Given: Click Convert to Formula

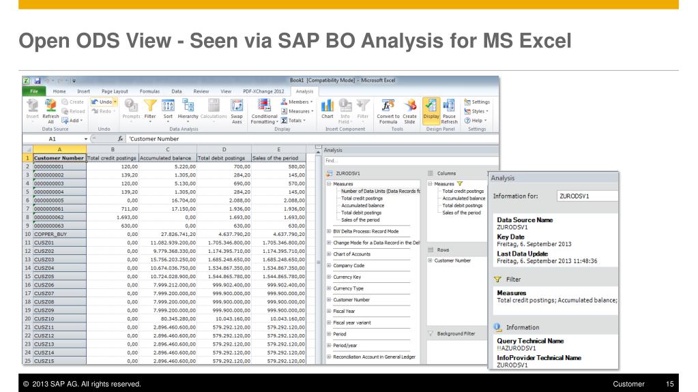Looking at the screenshot, I should [388, 111].
